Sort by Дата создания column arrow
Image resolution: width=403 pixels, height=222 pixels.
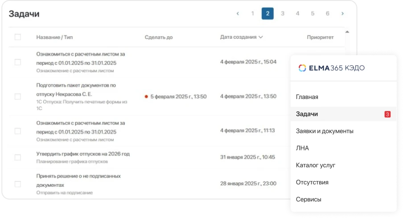point(260,37)
